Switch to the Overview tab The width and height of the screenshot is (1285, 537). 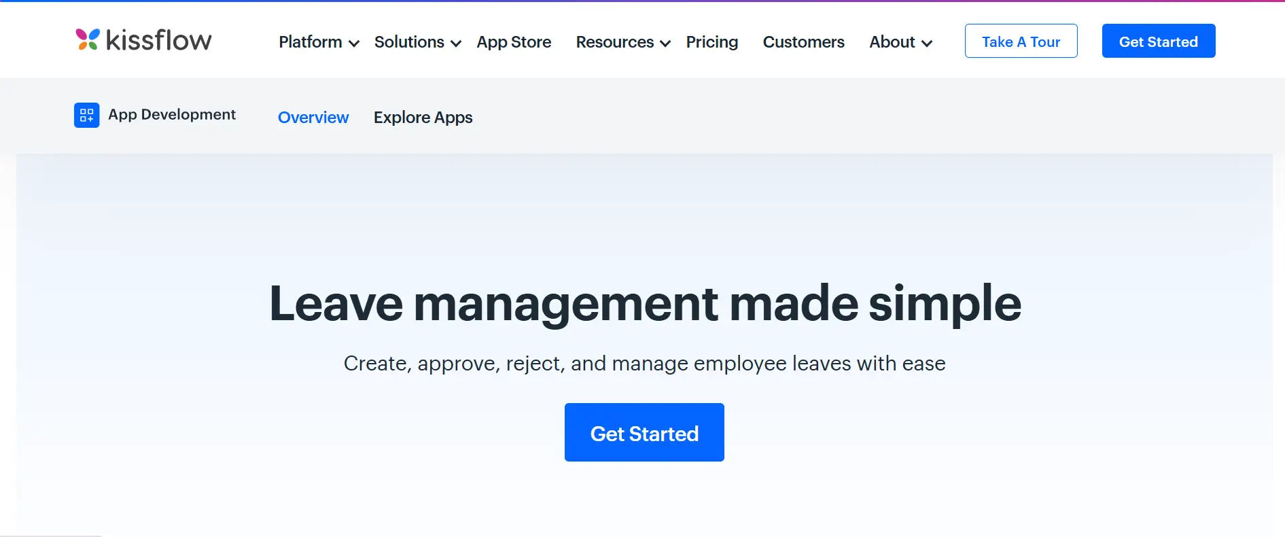coord(313,118)
